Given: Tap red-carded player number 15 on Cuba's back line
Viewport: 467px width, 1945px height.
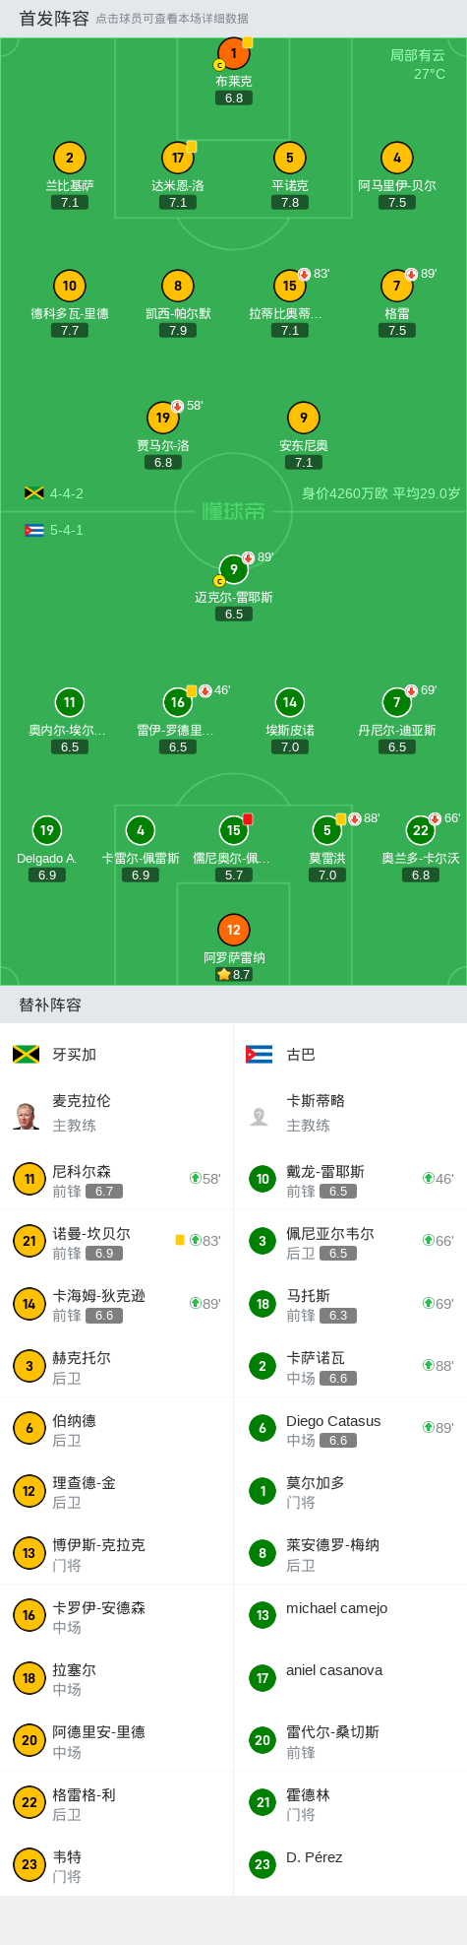Looking at the screenshot, I should (233, 830).
